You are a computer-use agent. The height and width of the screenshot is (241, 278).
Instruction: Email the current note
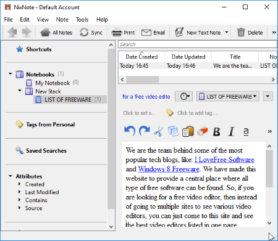point(153,33)
